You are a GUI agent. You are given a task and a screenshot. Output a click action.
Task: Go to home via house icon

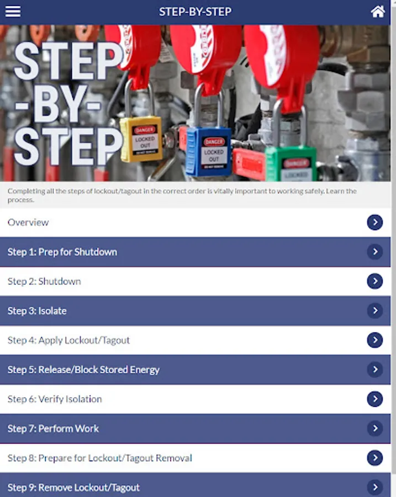(x=378, y=12)
